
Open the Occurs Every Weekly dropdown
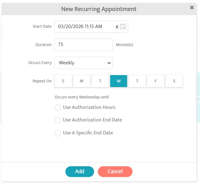point(83,63)
